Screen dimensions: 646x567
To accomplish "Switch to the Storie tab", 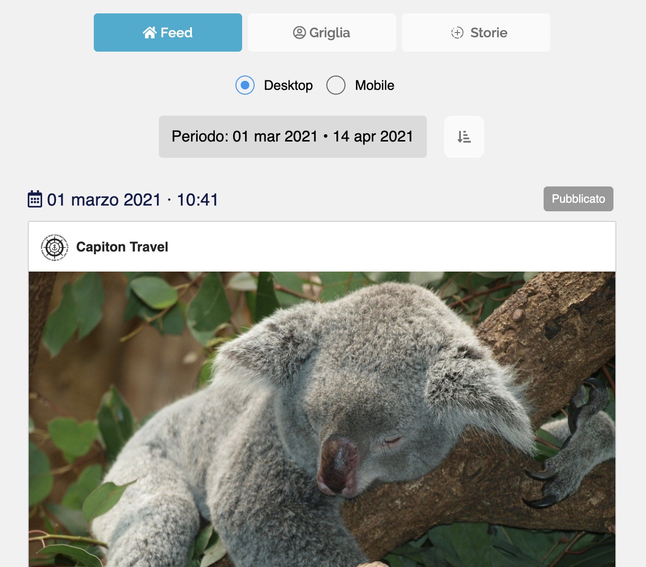I will tap(476, 33).
